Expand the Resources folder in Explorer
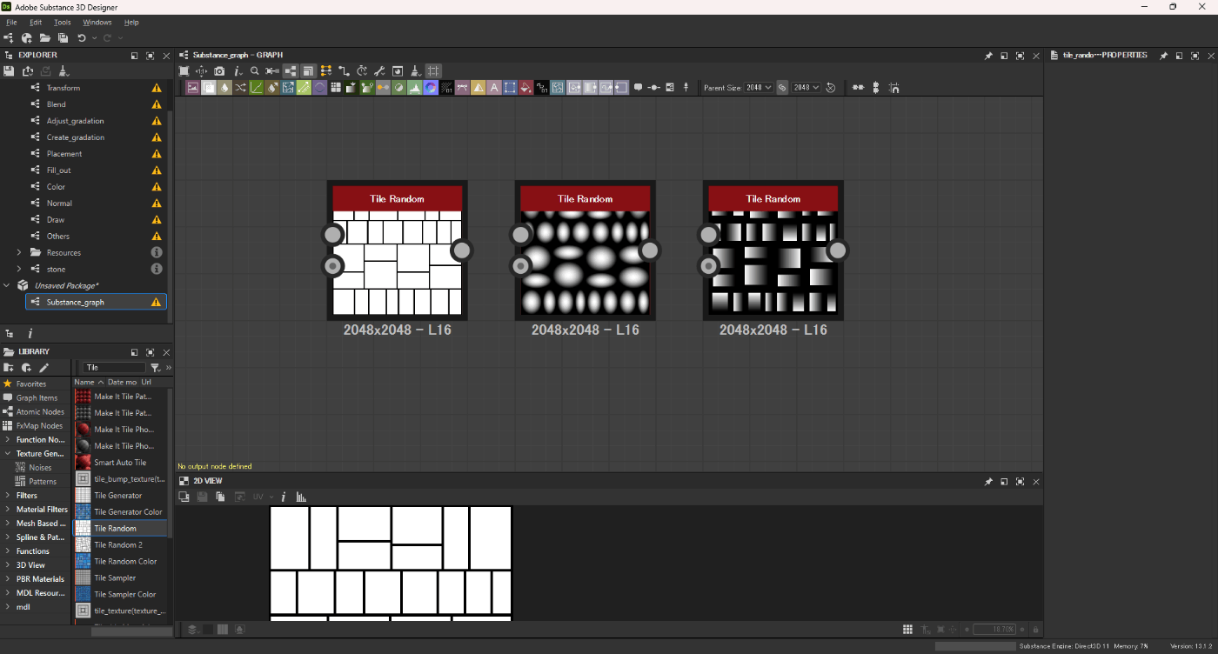The image size is (1218, 654). coord(19,252)
